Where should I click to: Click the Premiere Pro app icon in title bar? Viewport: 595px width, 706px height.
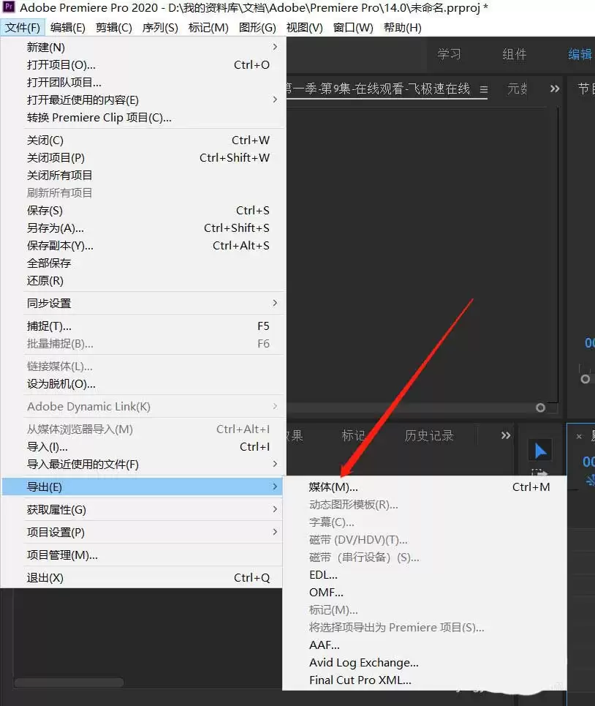(x=9, y=7)
